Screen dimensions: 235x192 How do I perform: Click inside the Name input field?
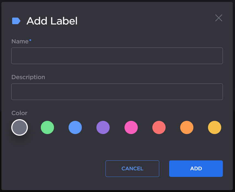pos(117,55)
